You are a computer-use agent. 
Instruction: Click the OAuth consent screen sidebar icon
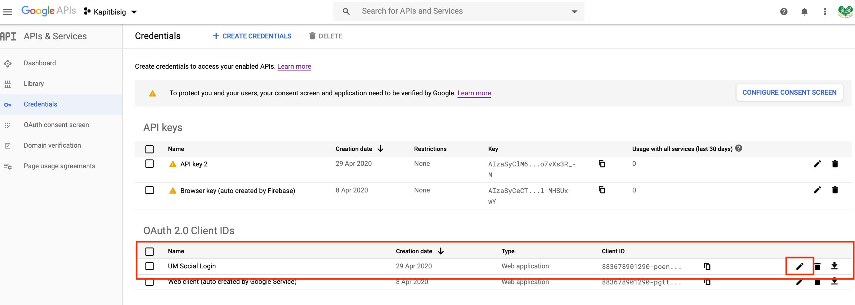pos(8,125)
